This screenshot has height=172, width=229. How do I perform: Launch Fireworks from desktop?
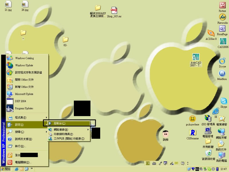[223, 19]
